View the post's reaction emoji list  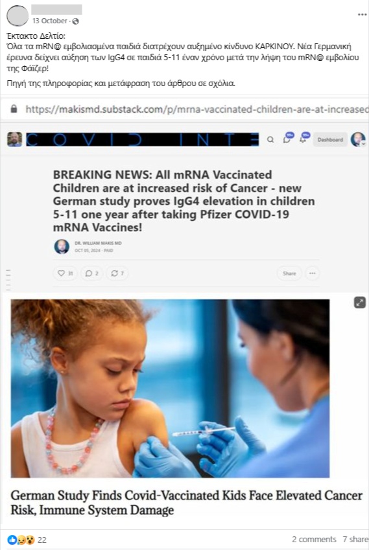(21, 540)
